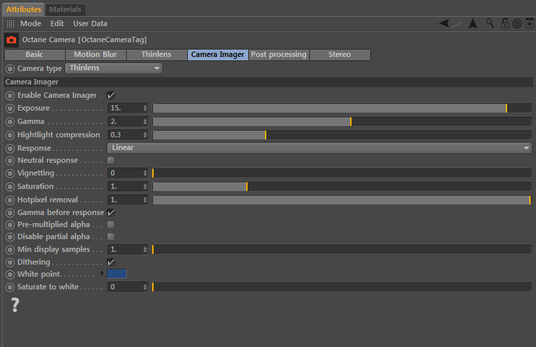Click the target mode circle icon
The width and height of the screenshot is (536, 347).
tap(517, 23)
